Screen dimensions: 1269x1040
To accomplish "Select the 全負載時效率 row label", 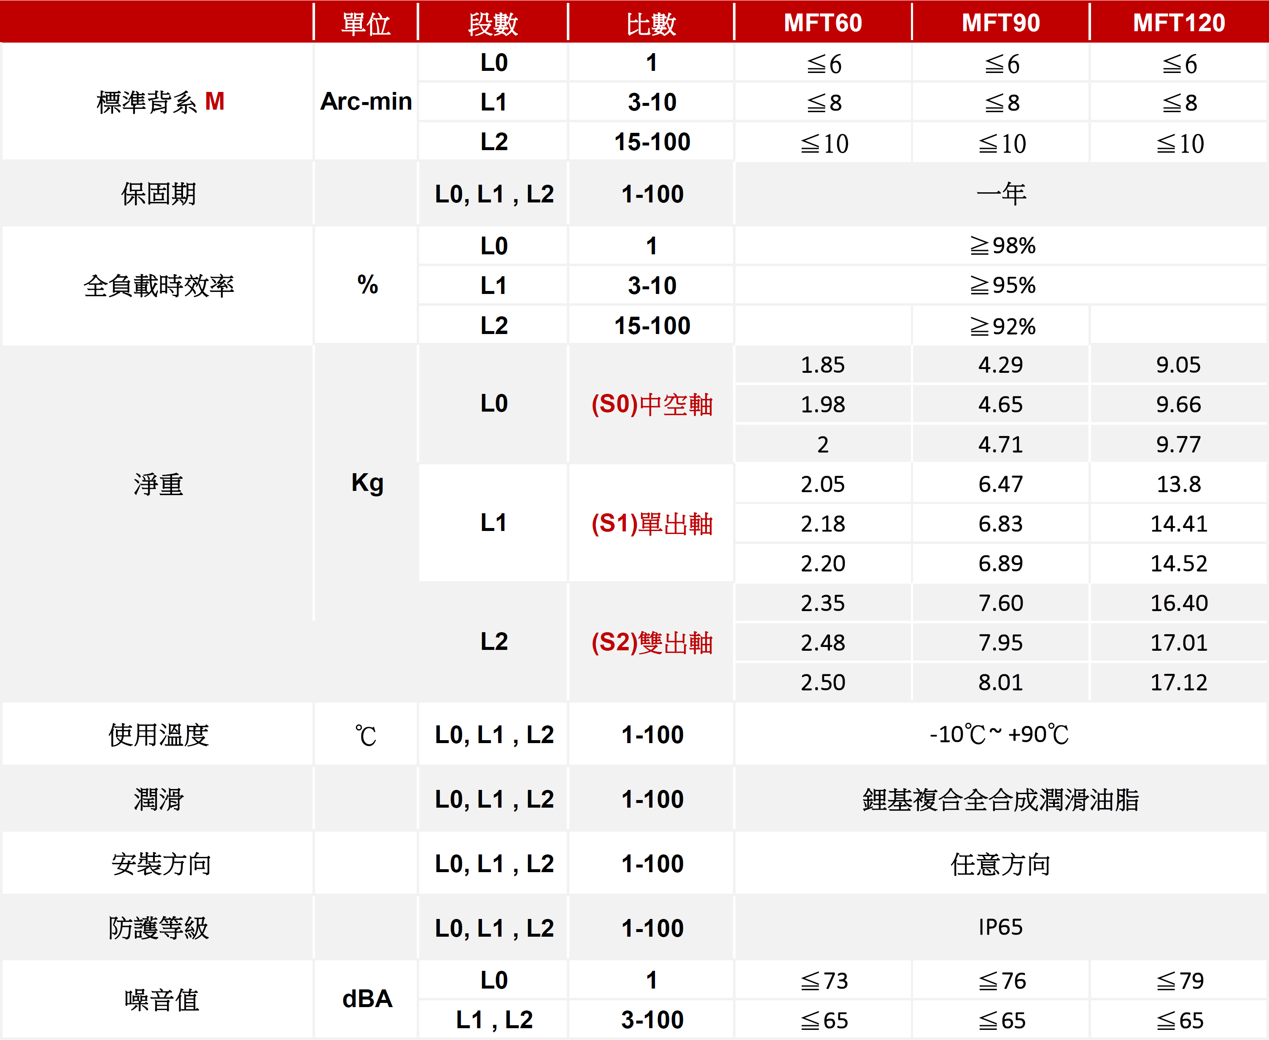I will tap(159, 286).
